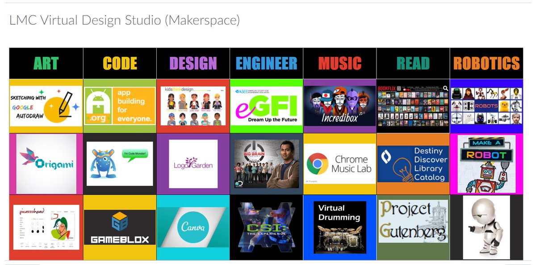The height and width of the screenshot is (265, 536).
Task: Launch App Inventor app building tile
Action: [x=118, y=105]
